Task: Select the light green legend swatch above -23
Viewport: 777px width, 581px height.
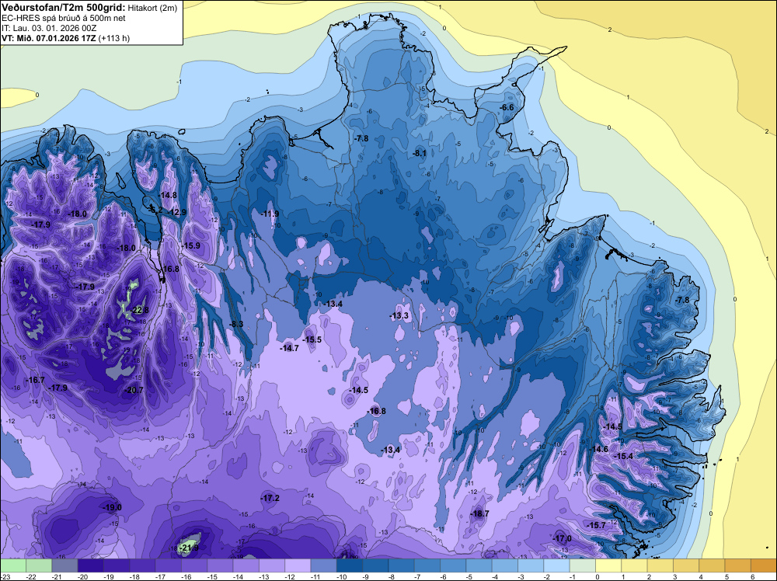Action: (13, 565)
